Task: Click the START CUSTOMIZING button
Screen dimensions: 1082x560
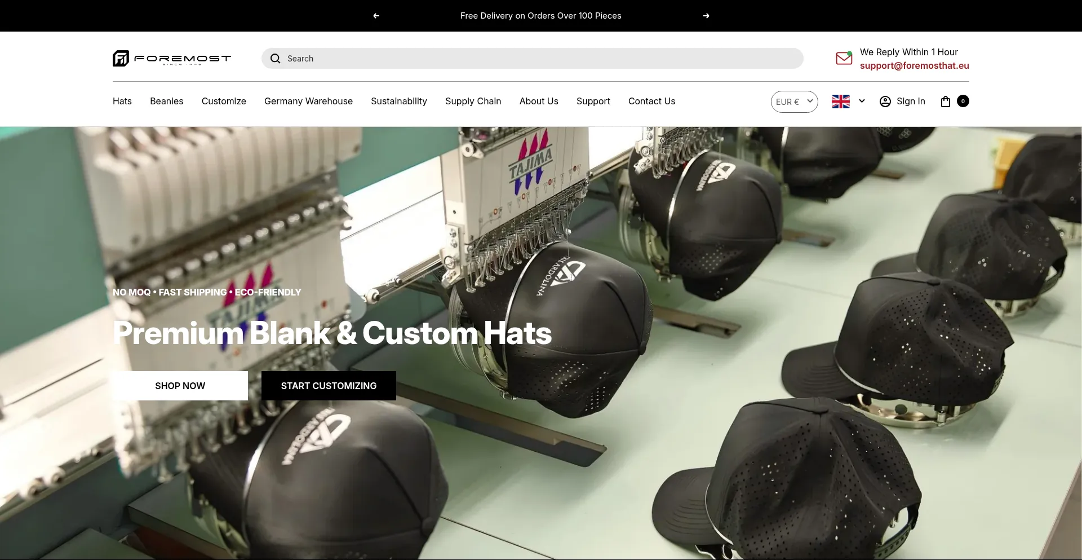Action: point(329,386)
